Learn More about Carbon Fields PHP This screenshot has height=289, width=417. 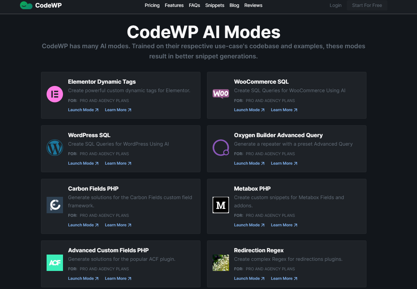(118, 225)
